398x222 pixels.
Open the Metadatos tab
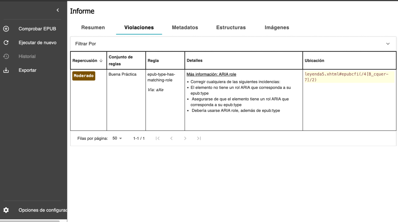pos(185,28)
